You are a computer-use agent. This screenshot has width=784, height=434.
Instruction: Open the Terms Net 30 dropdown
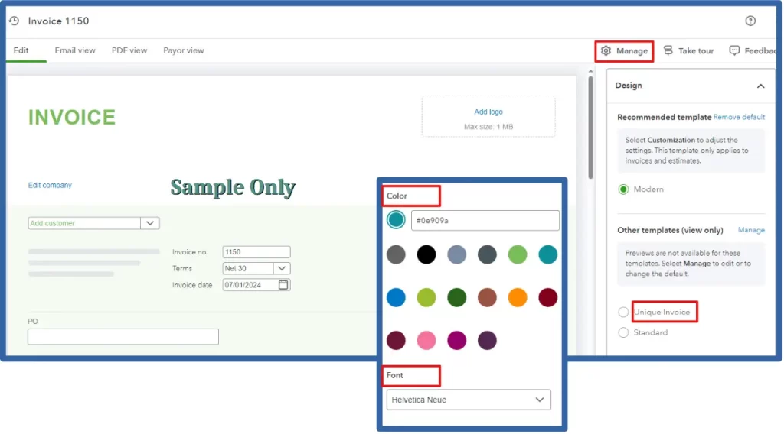pos(256,268)
